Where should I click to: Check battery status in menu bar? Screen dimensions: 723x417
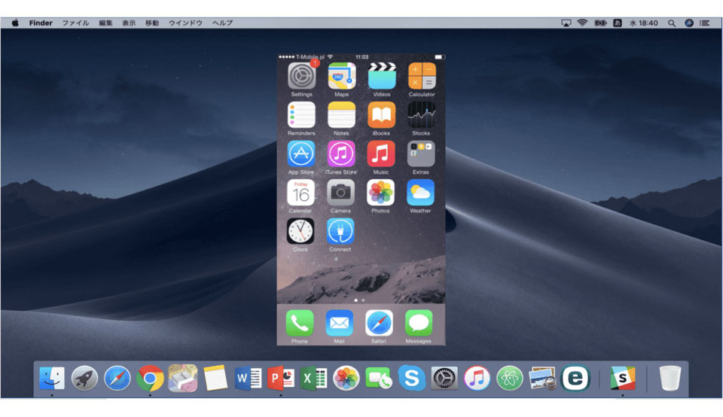(600, 23)
